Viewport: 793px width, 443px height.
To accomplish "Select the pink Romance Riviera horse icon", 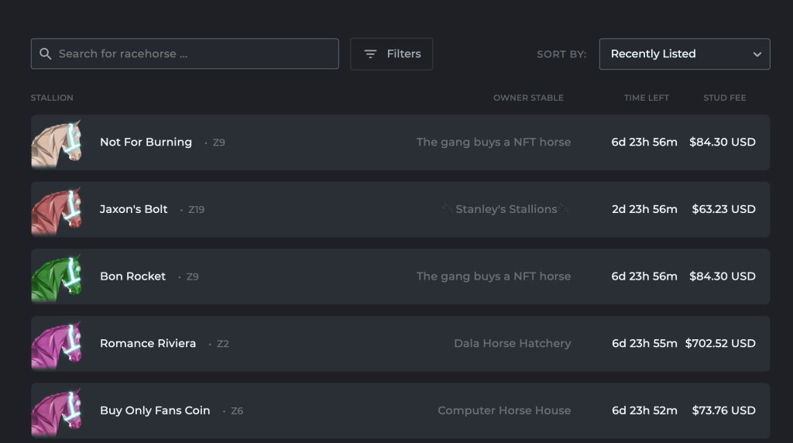I will click(x=57, y=344).
